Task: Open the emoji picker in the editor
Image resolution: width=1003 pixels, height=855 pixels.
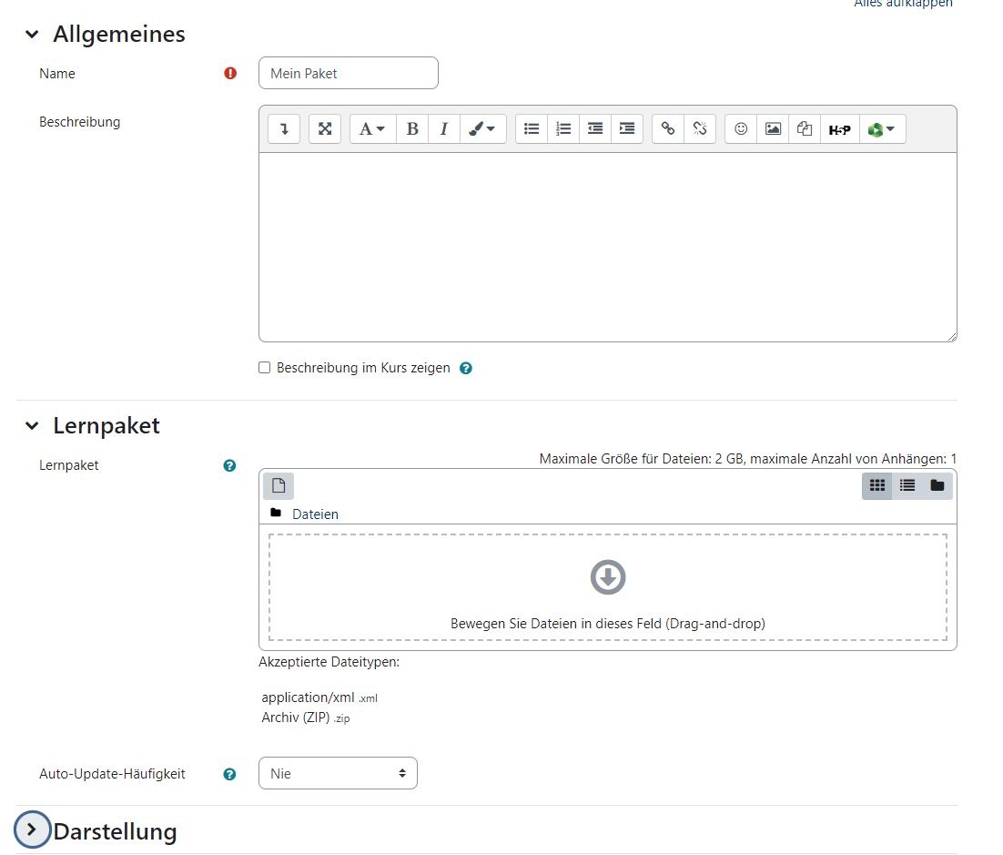Action: pos(741,129)
